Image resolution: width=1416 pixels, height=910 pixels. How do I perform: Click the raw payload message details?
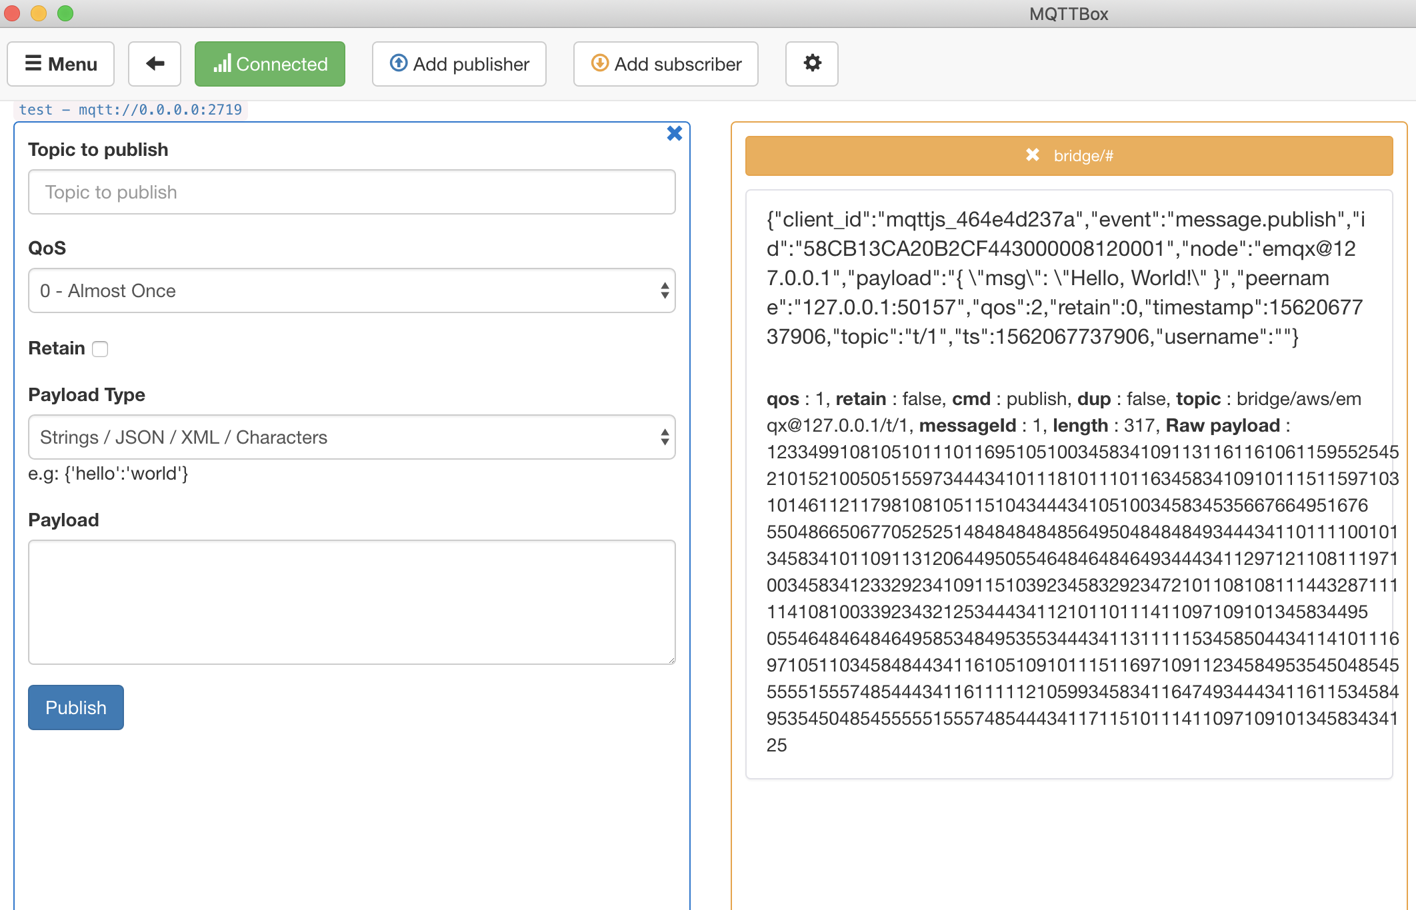point(1083,572)
